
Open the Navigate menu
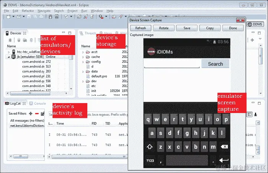44,11
